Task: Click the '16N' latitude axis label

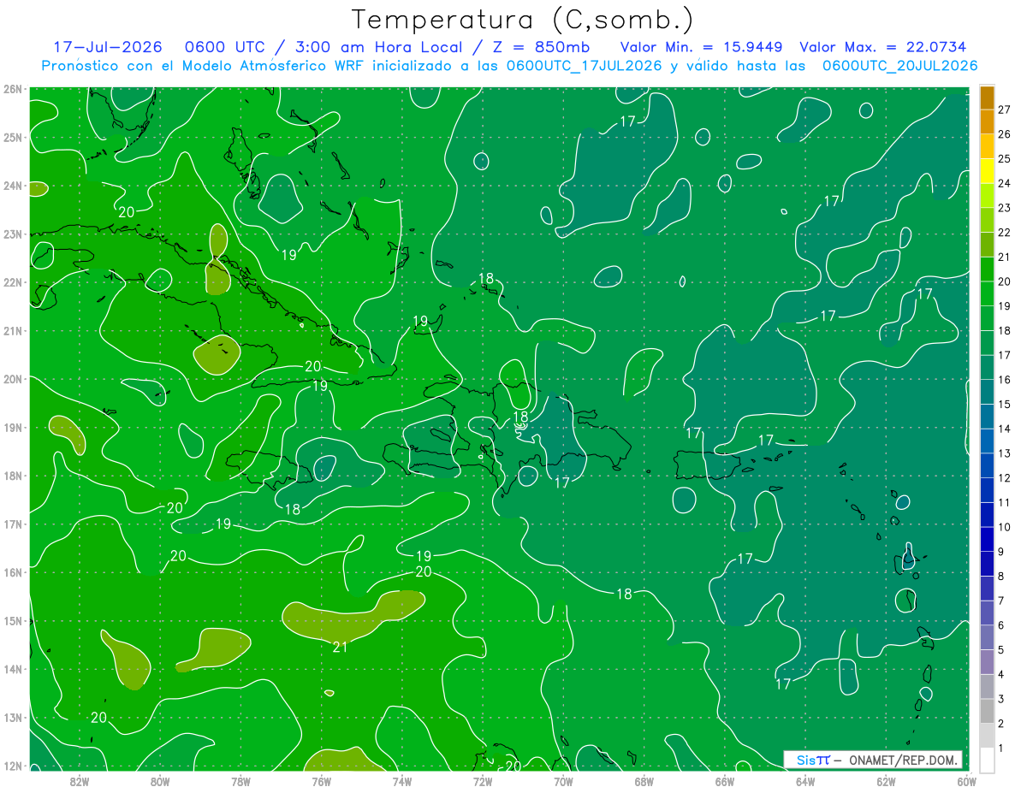Action: pos(13,572)
